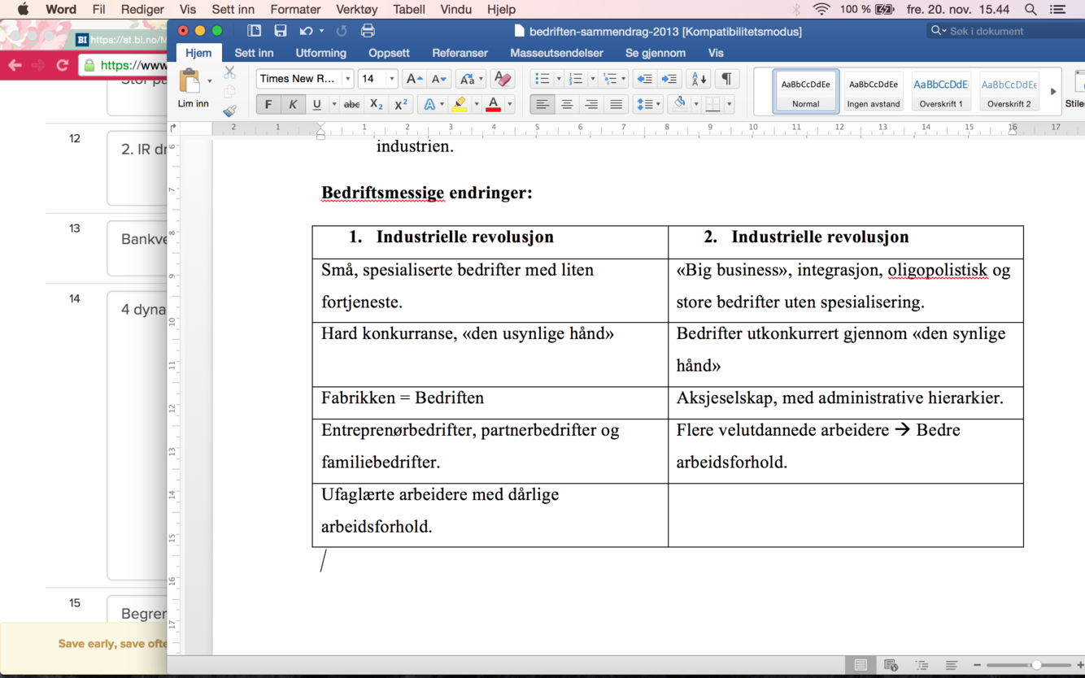
Task: Expand the styles gallery arrow
Action: (1053, 91)
